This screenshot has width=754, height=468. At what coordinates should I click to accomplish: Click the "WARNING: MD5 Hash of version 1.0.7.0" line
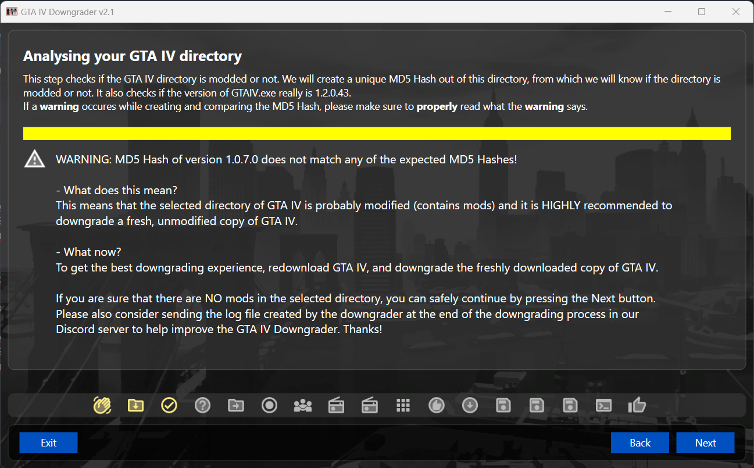pos(286,159)
